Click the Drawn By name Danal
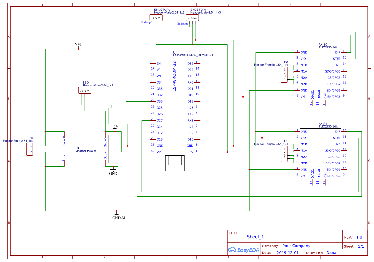The image size is (374, 262). (332, 252)
